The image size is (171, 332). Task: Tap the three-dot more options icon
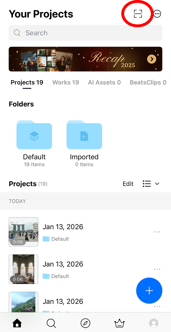tap(157, 13)
